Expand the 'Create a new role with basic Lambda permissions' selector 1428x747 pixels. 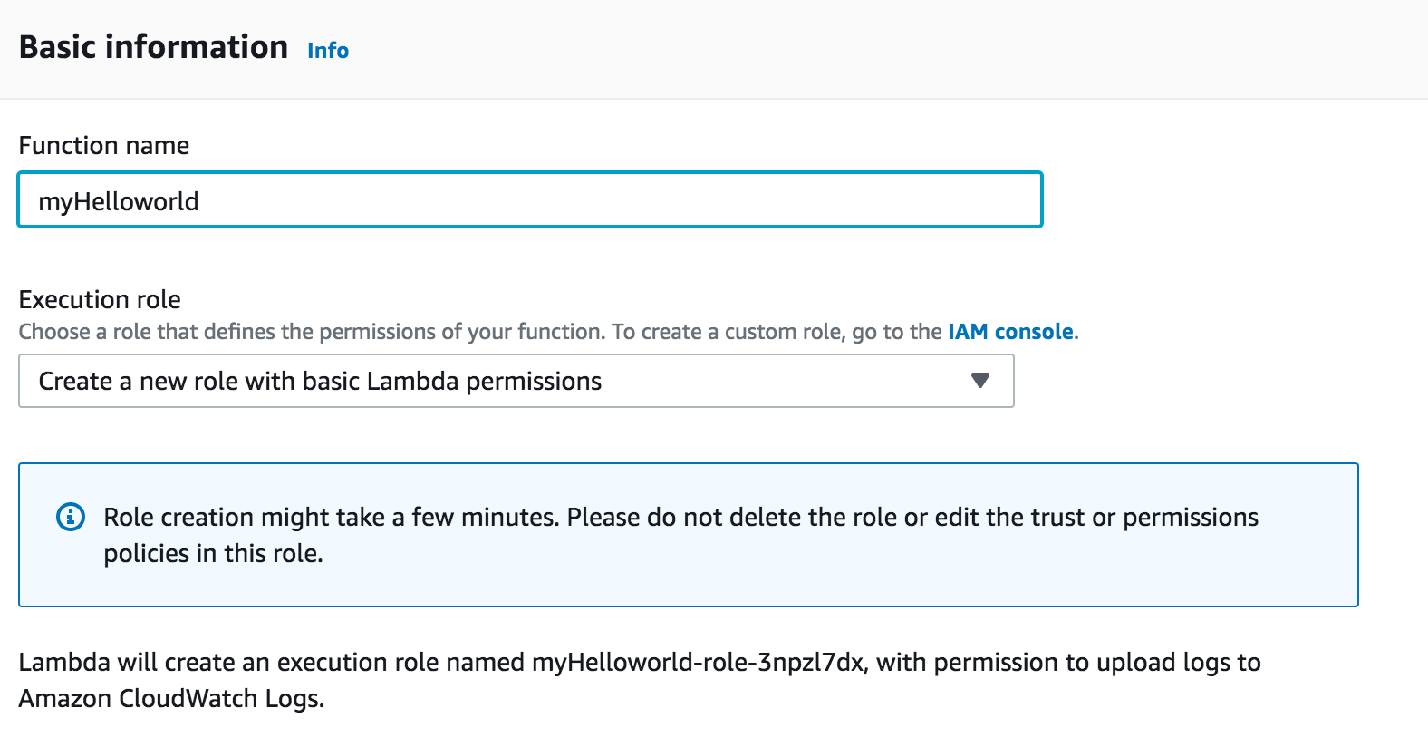516,381
